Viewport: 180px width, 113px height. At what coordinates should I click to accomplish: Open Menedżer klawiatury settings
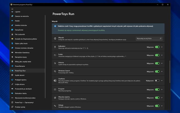click(28, 53)
